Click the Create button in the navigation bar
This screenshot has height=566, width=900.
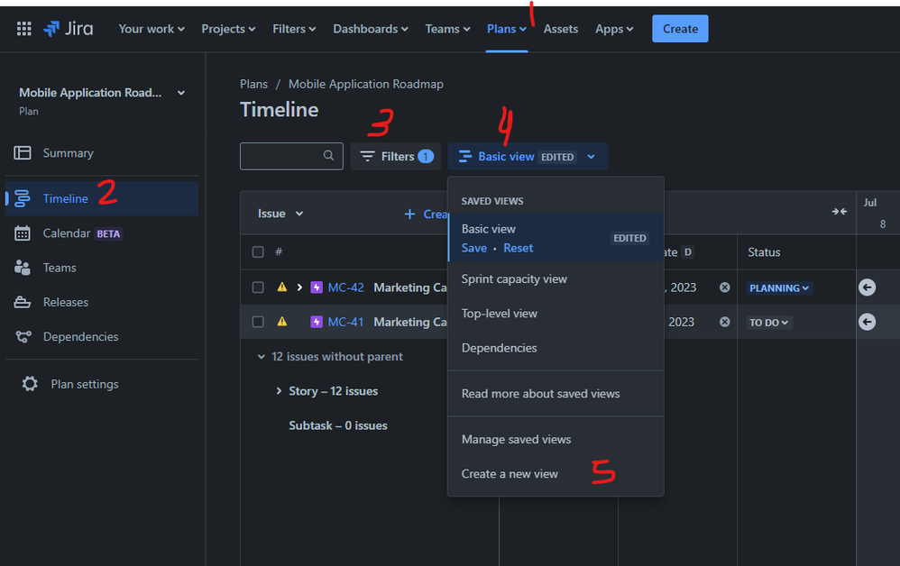[679, 28]
